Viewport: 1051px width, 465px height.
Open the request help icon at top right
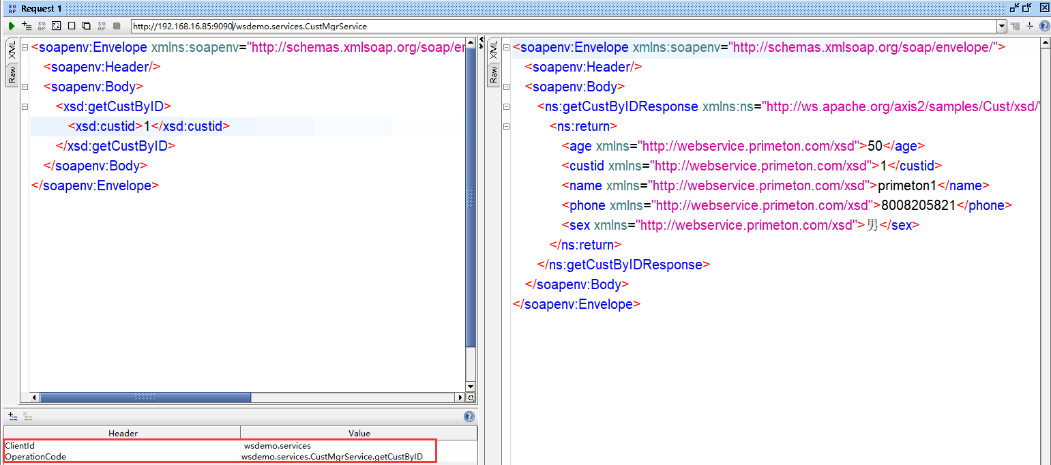click(x=1044, y=26)
